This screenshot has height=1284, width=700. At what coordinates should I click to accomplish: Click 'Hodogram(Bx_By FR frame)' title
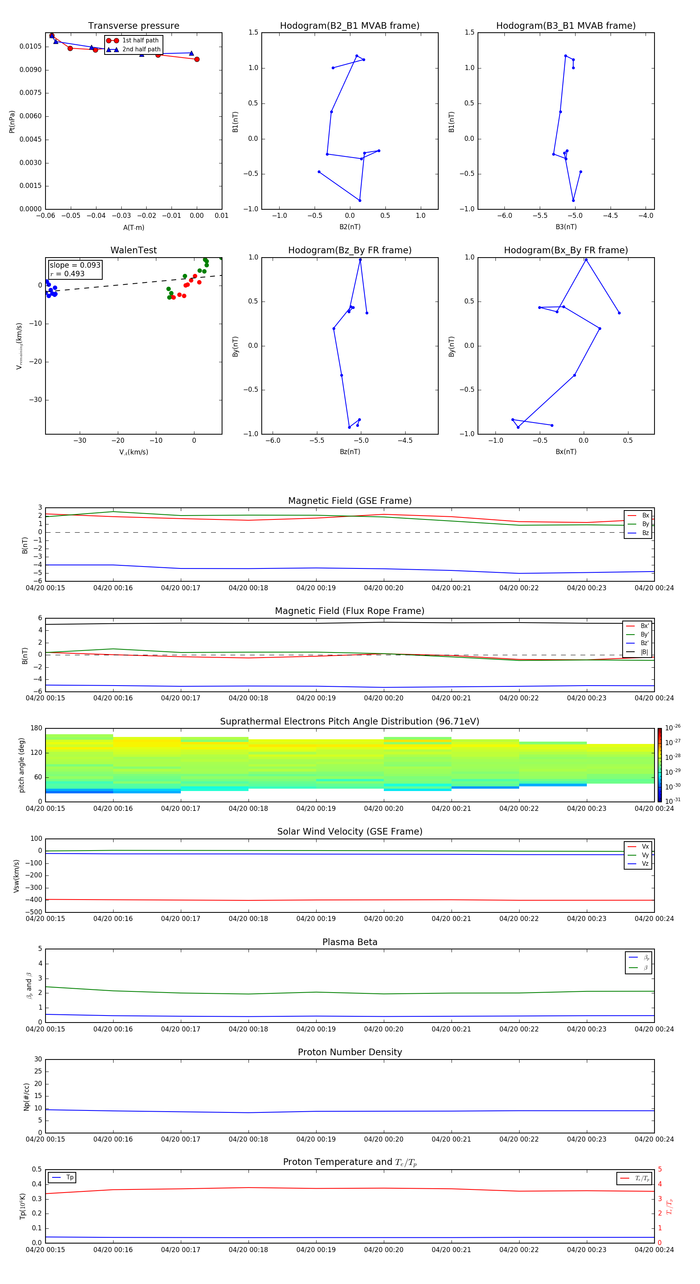(566, 250)
